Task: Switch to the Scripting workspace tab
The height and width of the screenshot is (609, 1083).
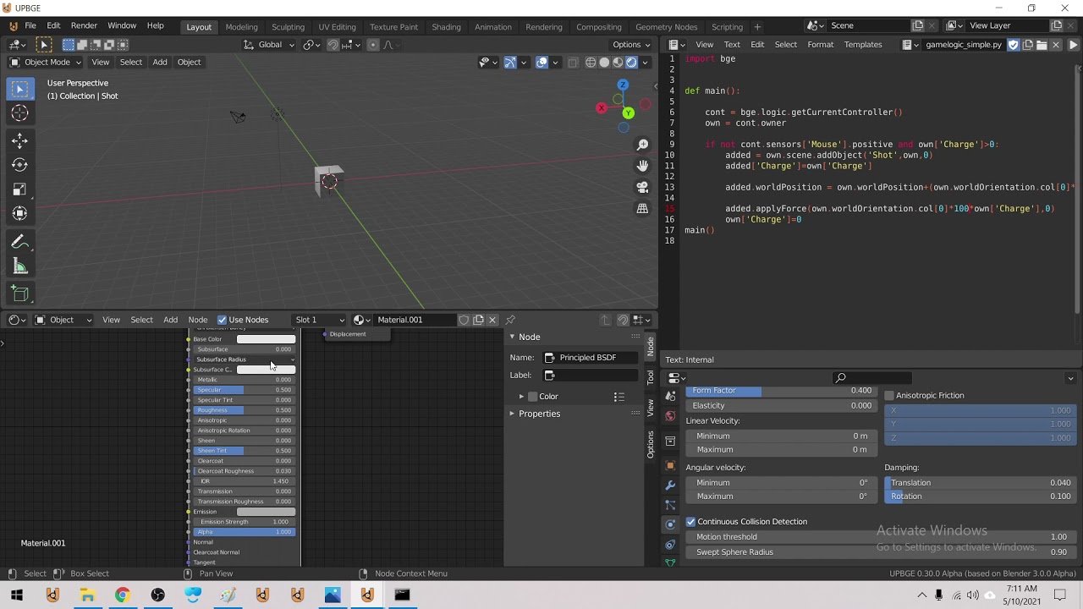Action: 727,27
